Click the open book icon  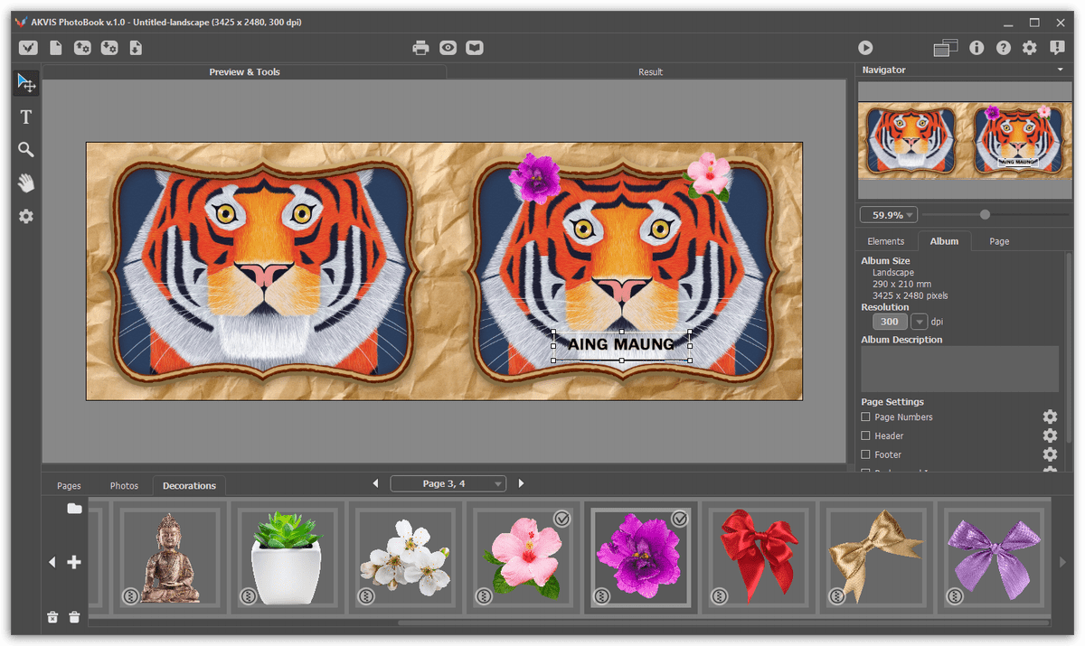pos(475,48)
